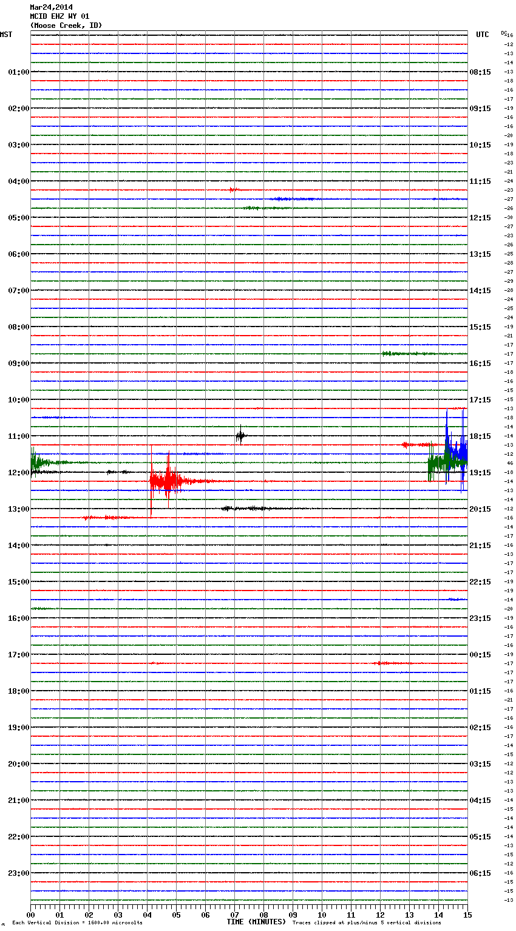Viewport: 516px width, 931px height.
Task: Click the vertical division microvolts scale note
Action: pos(77,923)
